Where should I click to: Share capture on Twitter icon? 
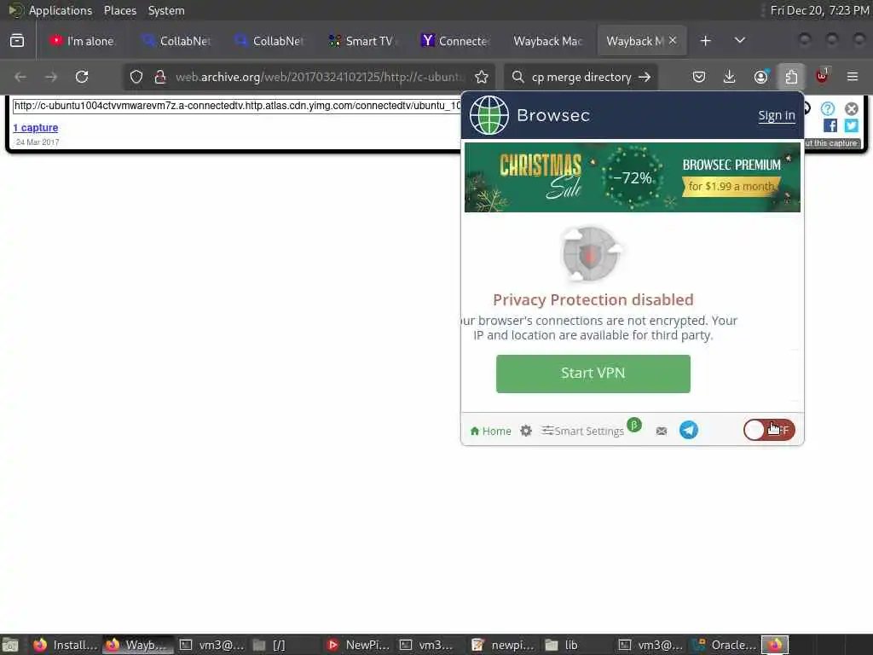click(x=852, y=125)
